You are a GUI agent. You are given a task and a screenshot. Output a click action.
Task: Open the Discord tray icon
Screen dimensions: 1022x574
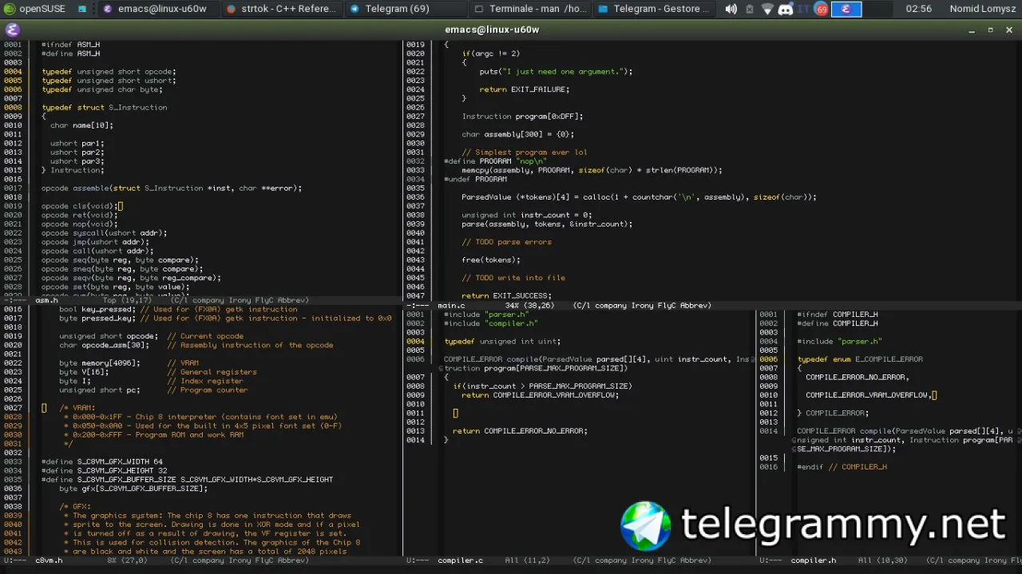click(785, 9)
